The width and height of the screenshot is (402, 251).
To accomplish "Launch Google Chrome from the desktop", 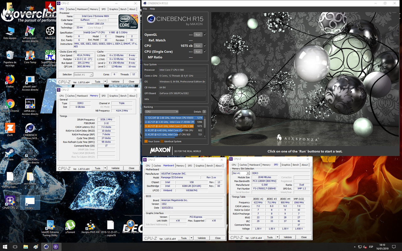I will [10, 105].
